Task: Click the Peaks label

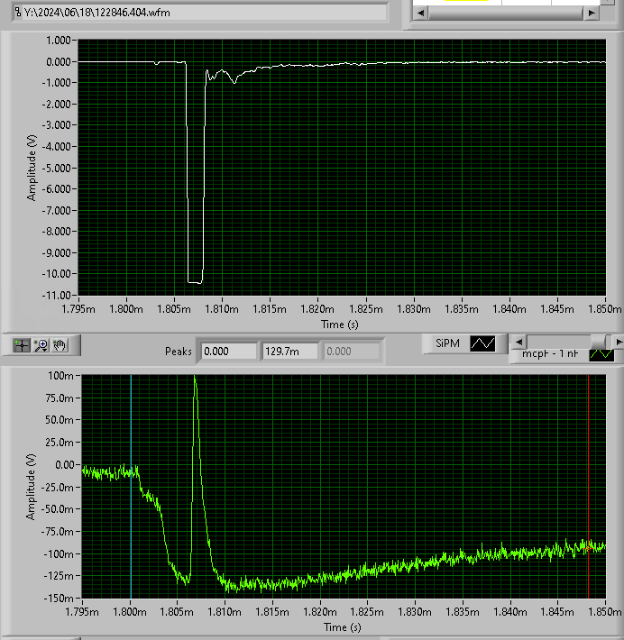Action: point(178,352)
